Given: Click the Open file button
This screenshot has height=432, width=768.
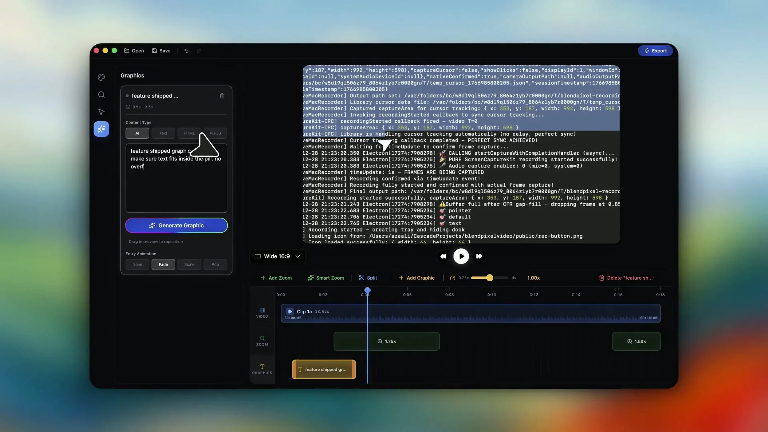Looking at the screenshot, I should point(134,51).
